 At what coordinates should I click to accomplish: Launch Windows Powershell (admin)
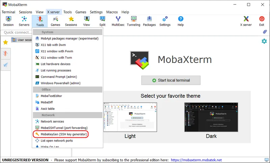tap(67, 83)
